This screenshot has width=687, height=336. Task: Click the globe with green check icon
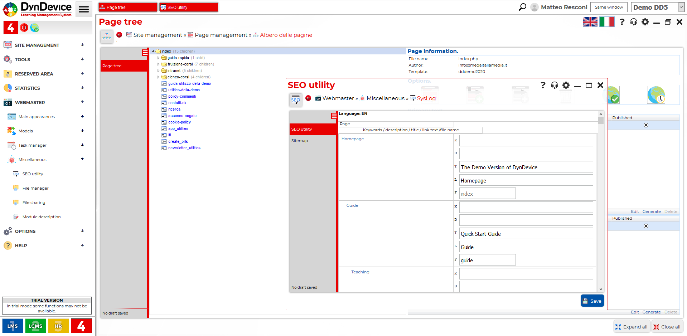(x=613, y=95)
